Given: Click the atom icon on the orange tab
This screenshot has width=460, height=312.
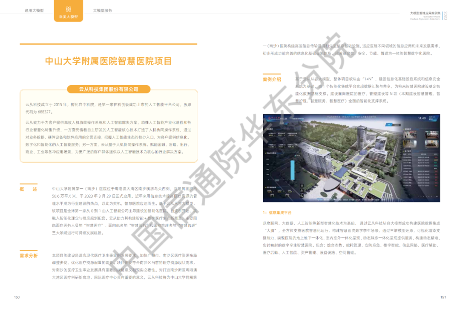Looking at the screenshot, I should pyautogui.click(x=68, y=9).
